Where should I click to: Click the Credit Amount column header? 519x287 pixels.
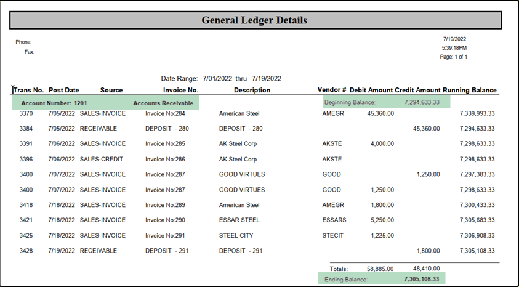click(x=417, y=90)
